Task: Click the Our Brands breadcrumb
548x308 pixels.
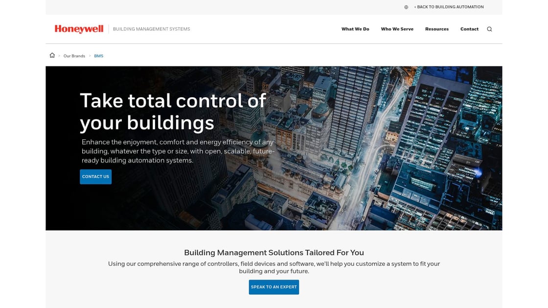Action: coord(74,56)
